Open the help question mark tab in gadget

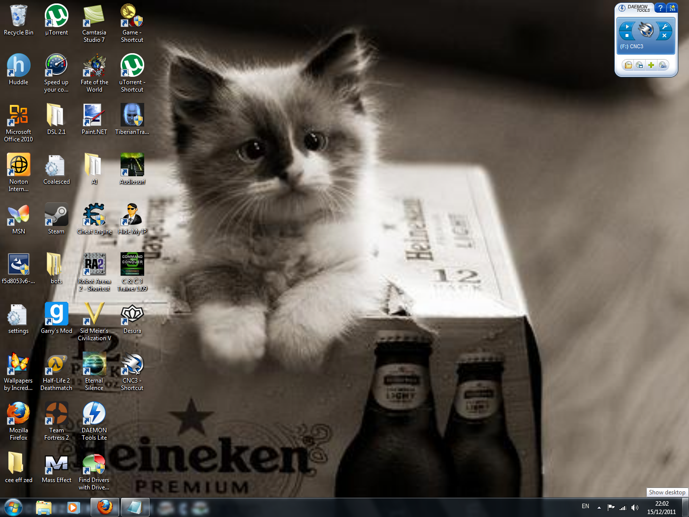point(660,8)
